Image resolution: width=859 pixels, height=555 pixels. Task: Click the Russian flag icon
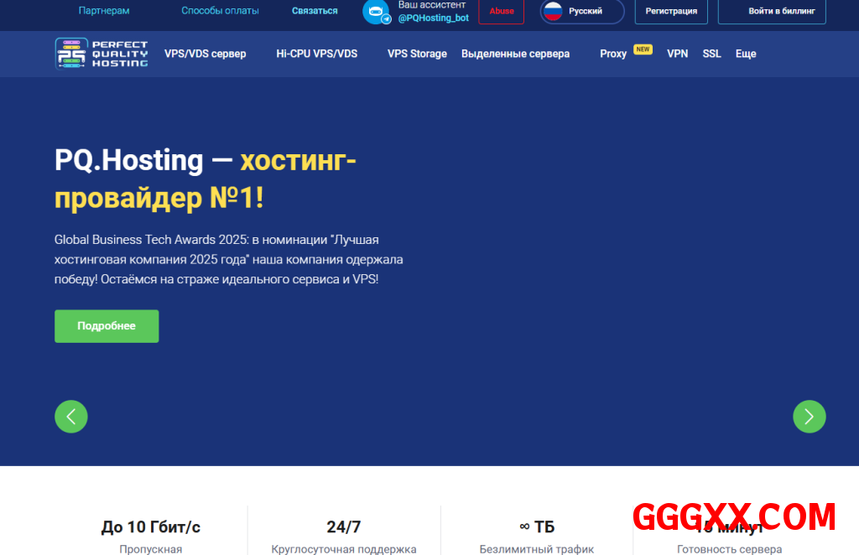click(552, 12)
